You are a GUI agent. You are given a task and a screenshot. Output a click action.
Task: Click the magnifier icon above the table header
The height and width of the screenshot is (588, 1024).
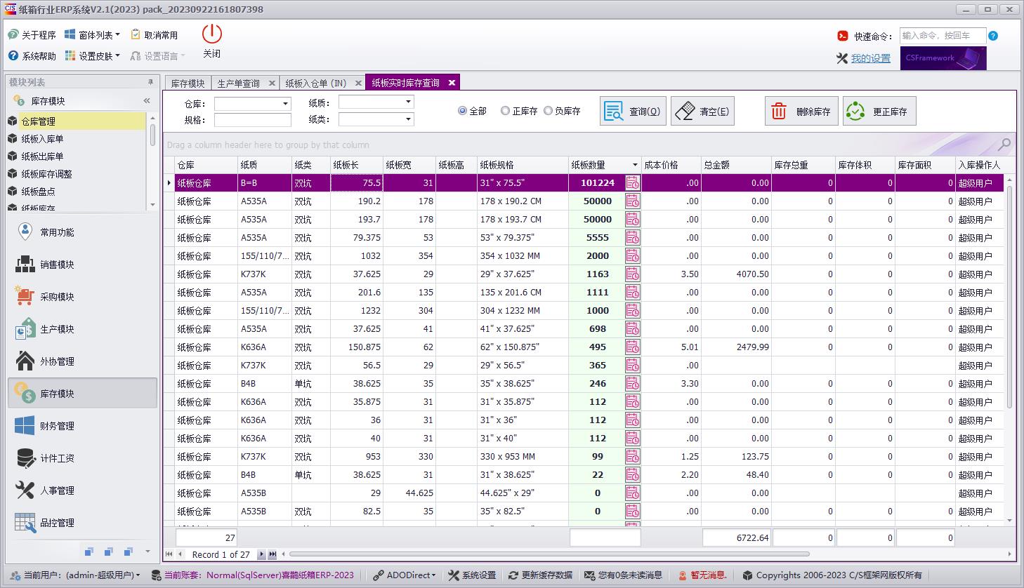click(1004, 144)
